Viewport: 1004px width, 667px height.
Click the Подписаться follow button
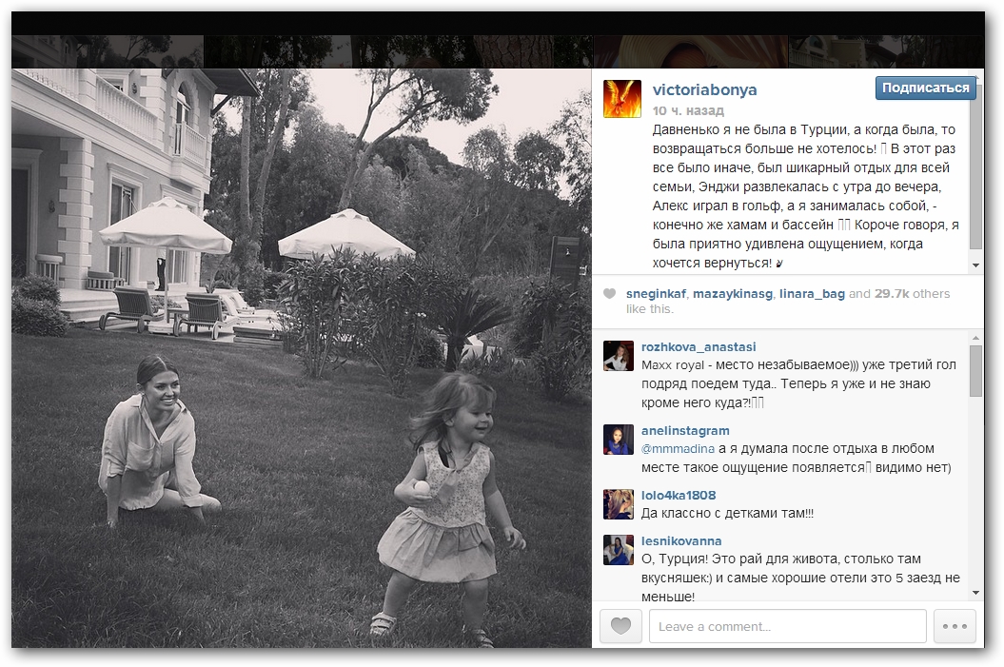pyautogui.click(x=925, y=88)
